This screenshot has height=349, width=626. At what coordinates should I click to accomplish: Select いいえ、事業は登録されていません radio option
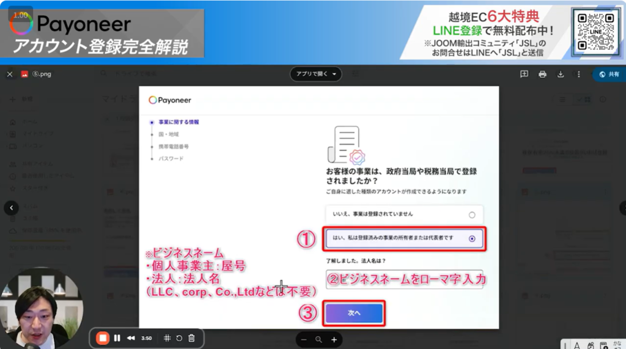tap(471, 215)
